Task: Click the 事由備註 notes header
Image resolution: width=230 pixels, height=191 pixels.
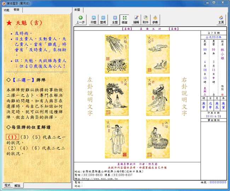Action: (x=214, y=120)
